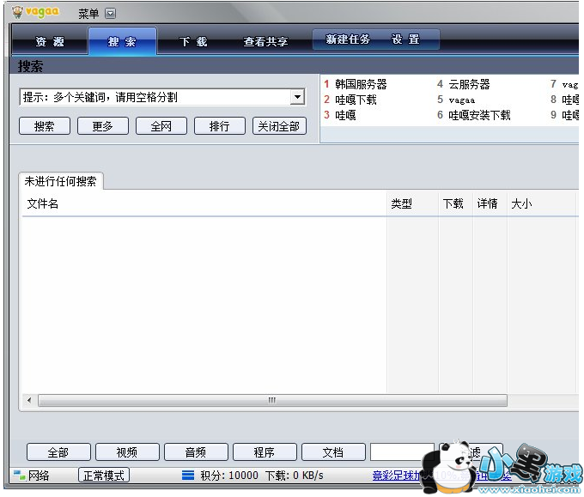Filter results by 程序

click(265, 452)
